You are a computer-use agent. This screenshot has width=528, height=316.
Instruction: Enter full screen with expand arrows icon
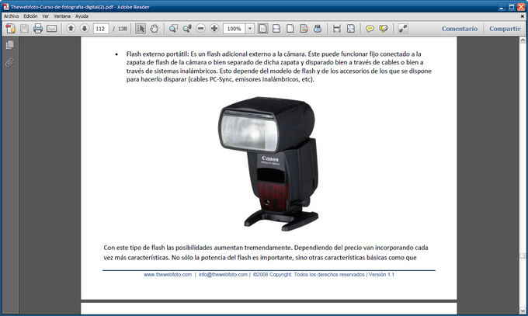(403, 29)
